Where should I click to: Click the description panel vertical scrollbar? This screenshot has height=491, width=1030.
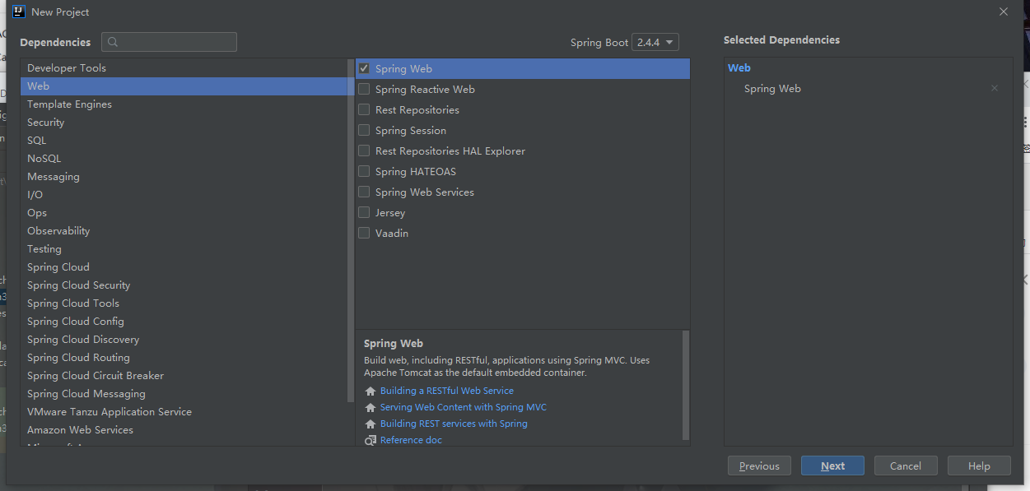[x=686, y=385]
